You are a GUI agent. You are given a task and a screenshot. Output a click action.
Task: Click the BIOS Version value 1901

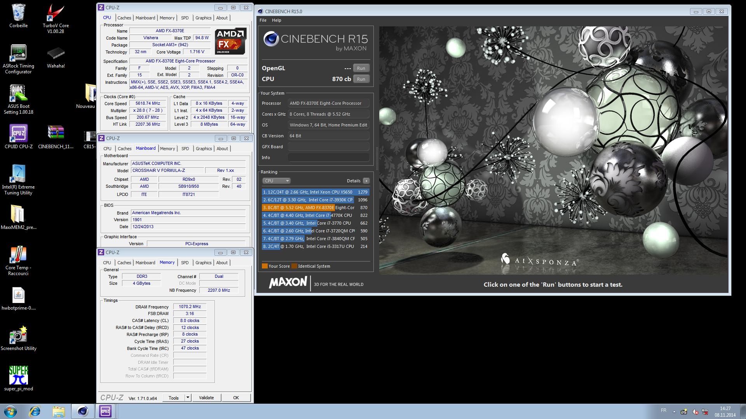coord(188,220)
